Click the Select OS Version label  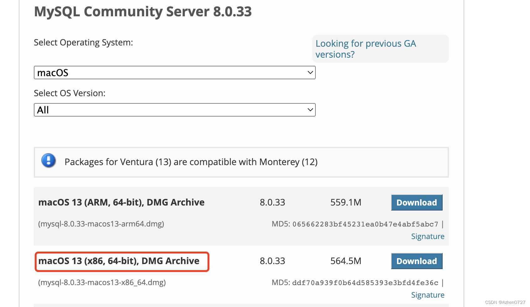point(70,93)
